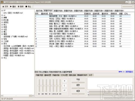This screenshot has height=101, width=135.
Task: Select the 慢四 folder label in the tree
Action: (5, 34)
